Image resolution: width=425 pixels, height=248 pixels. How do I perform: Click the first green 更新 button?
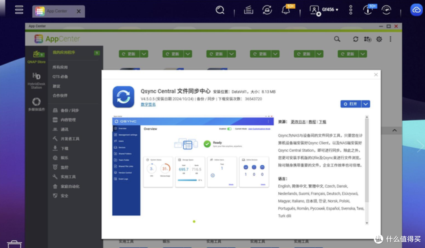(x=129, y=54)
